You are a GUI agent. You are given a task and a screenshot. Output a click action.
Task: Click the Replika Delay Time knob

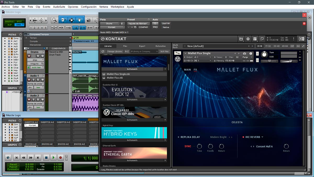pyautogui.click(x=199, y=146)
